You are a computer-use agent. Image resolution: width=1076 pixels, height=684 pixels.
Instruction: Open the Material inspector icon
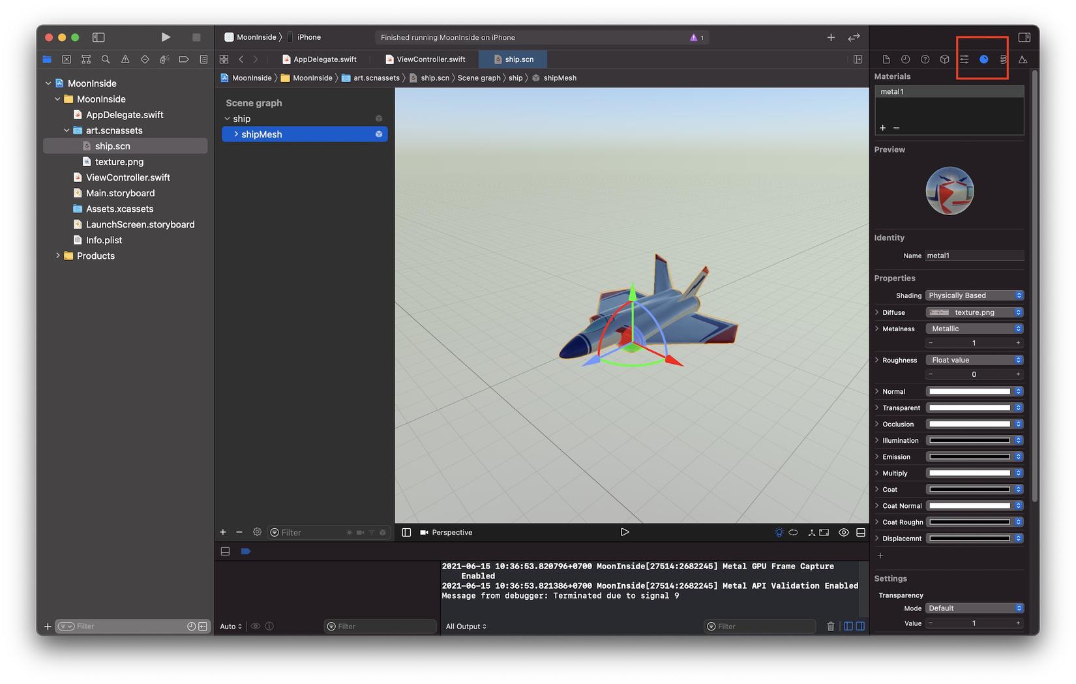[x=983, y=59]
